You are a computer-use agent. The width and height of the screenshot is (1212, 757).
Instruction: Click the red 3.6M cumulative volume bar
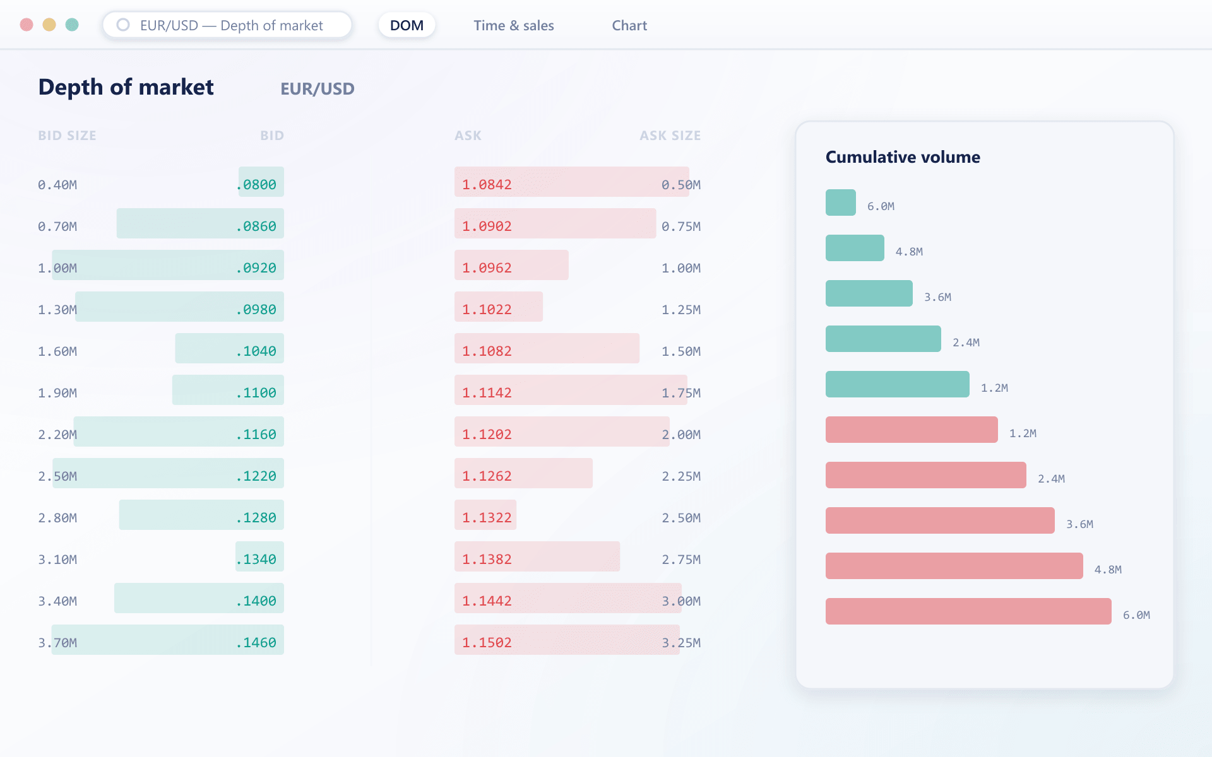940,520
